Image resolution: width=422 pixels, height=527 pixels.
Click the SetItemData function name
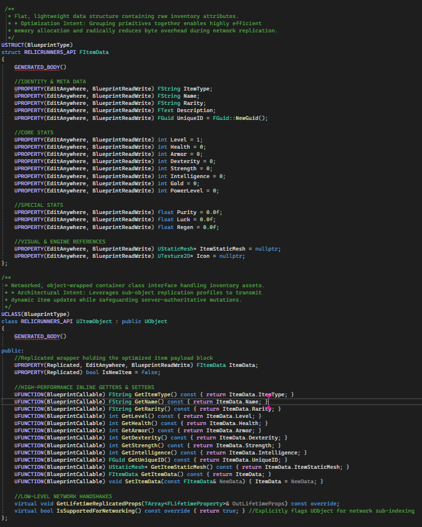click(x=144, y=481)
